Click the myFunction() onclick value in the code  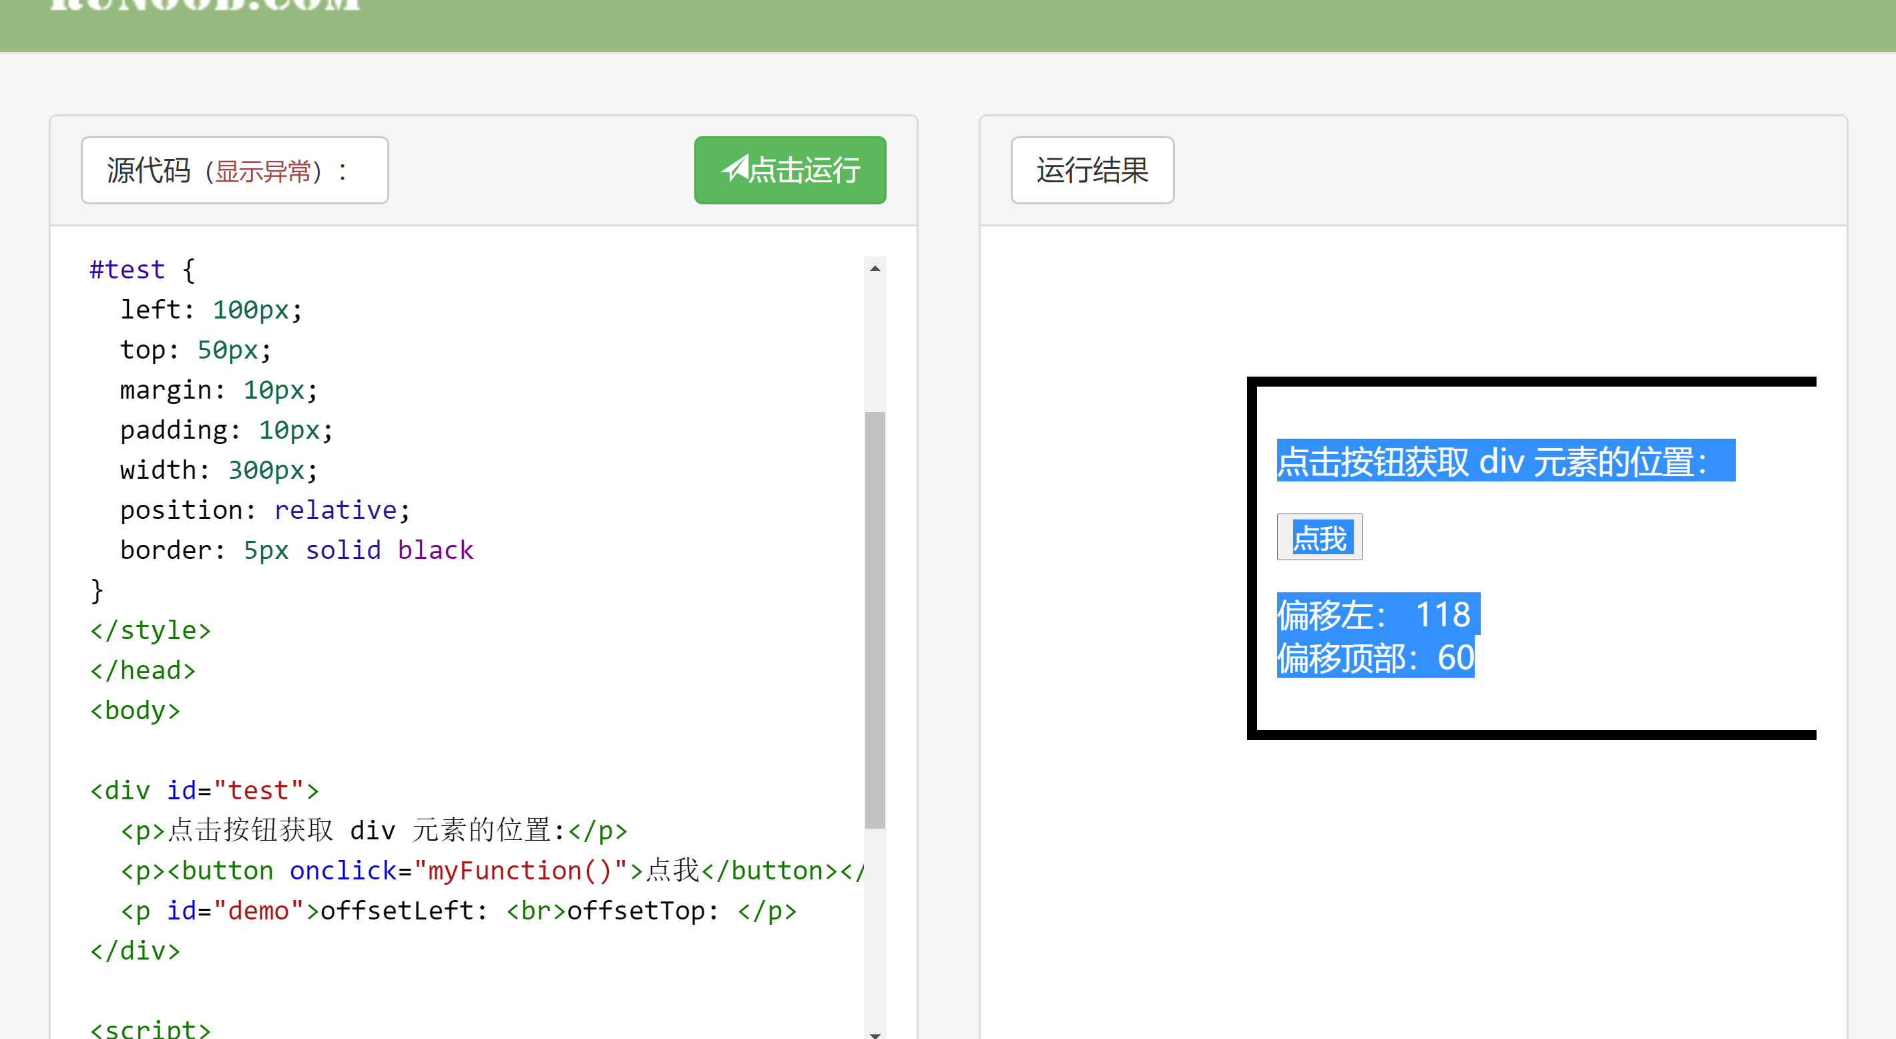click(519, 870)
